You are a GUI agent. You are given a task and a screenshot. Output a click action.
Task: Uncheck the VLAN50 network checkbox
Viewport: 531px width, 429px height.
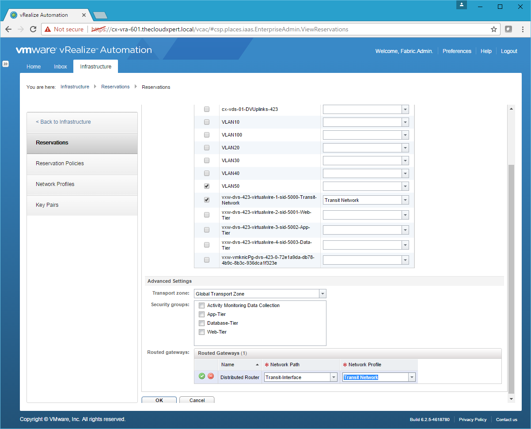pyautogui.click(x=206, y=186)
